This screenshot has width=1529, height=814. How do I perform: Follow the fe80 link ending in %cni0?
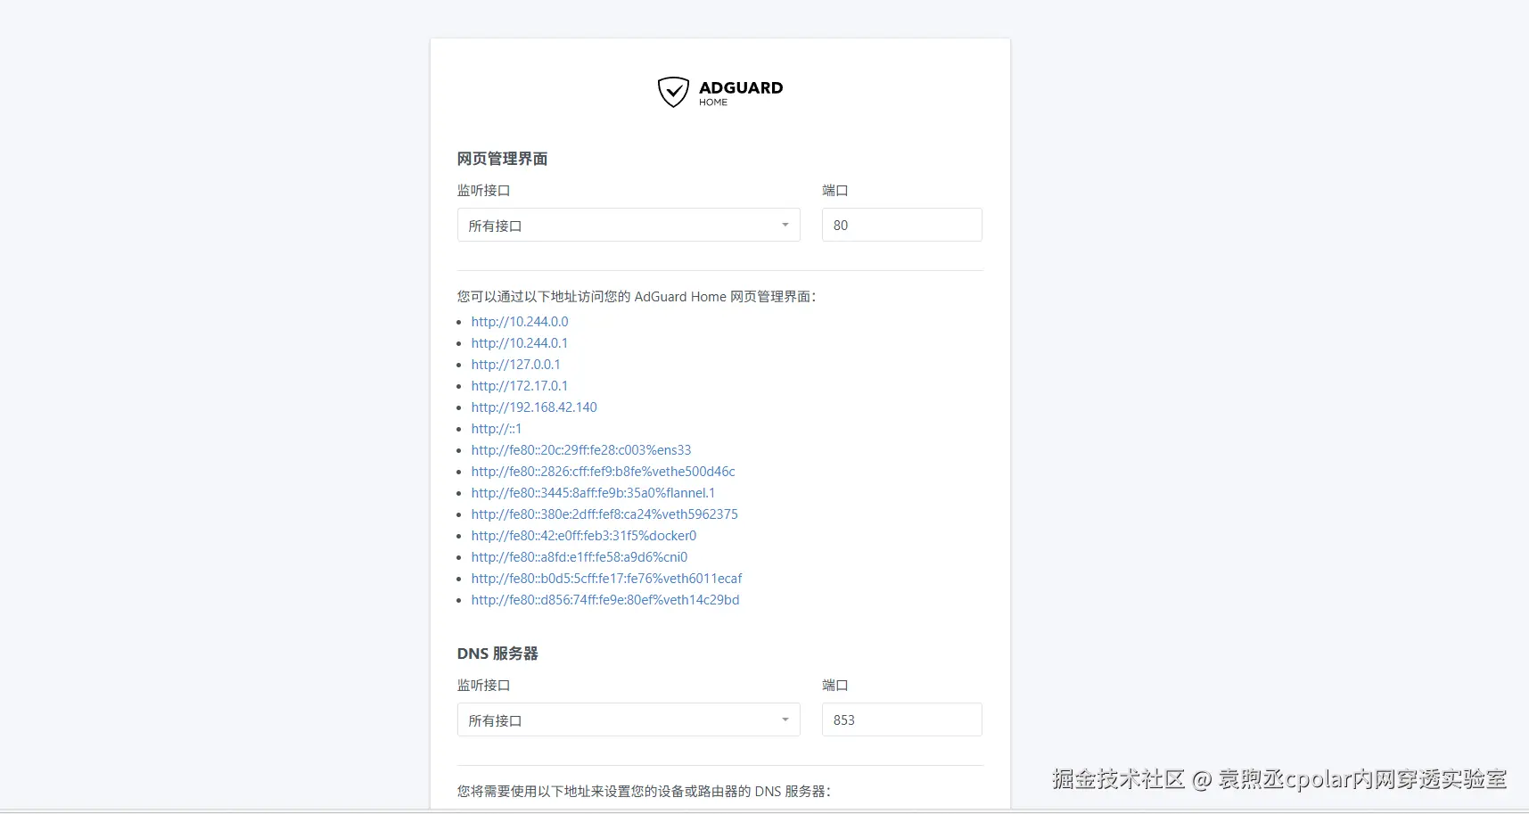pos(580,557)
